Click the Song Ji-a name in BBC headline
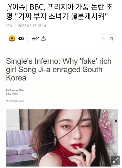The height and width of the screenshot is (168, 122). (34, 70)
